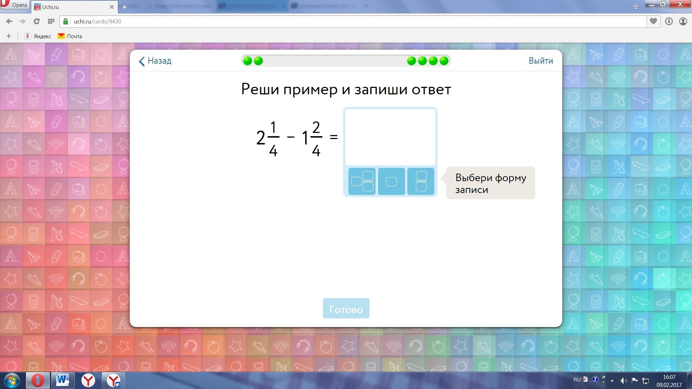
Task: Bookmark page with heart icon
Action: 653,21
